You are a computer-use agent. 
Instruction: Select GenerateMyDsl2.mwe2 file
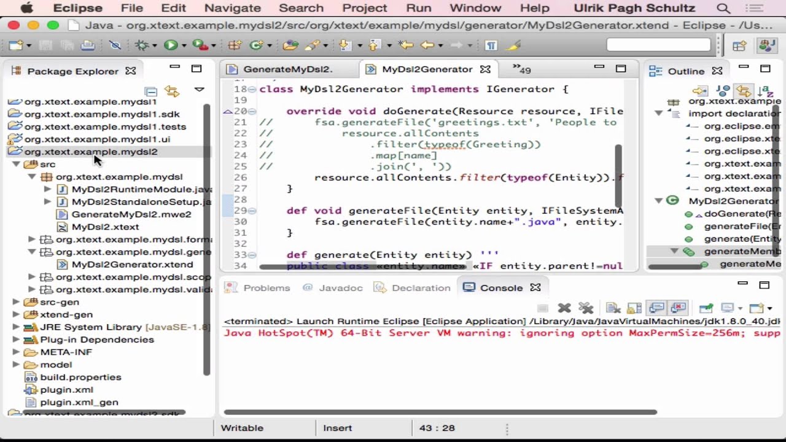pos(131,214)
